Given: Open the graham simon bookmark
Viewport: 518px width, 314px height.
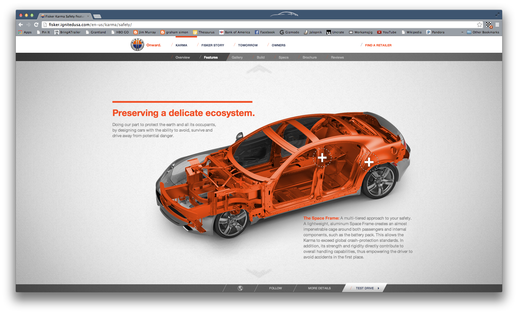Looking at the screenshot, I should point(174,32).
